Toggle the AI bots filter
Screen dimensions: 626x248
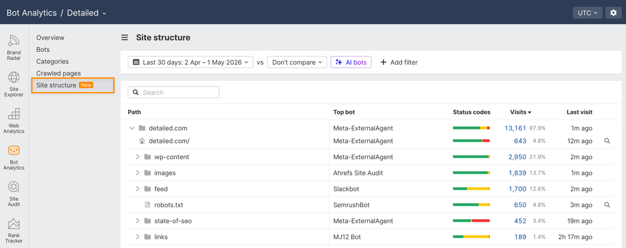(x=351, y=62)
